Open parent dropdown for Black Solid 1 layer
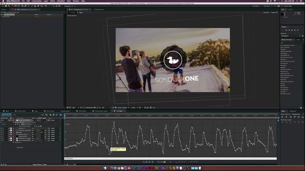Image resolution: width=305 pixels, height=171 pixels. 56,136
